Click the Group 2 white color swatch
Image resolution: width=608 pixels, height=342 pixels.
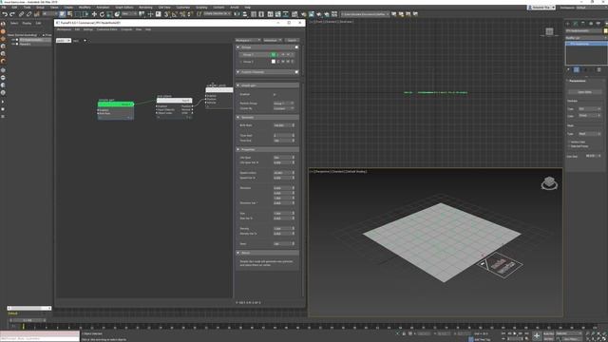pos(274,62)
